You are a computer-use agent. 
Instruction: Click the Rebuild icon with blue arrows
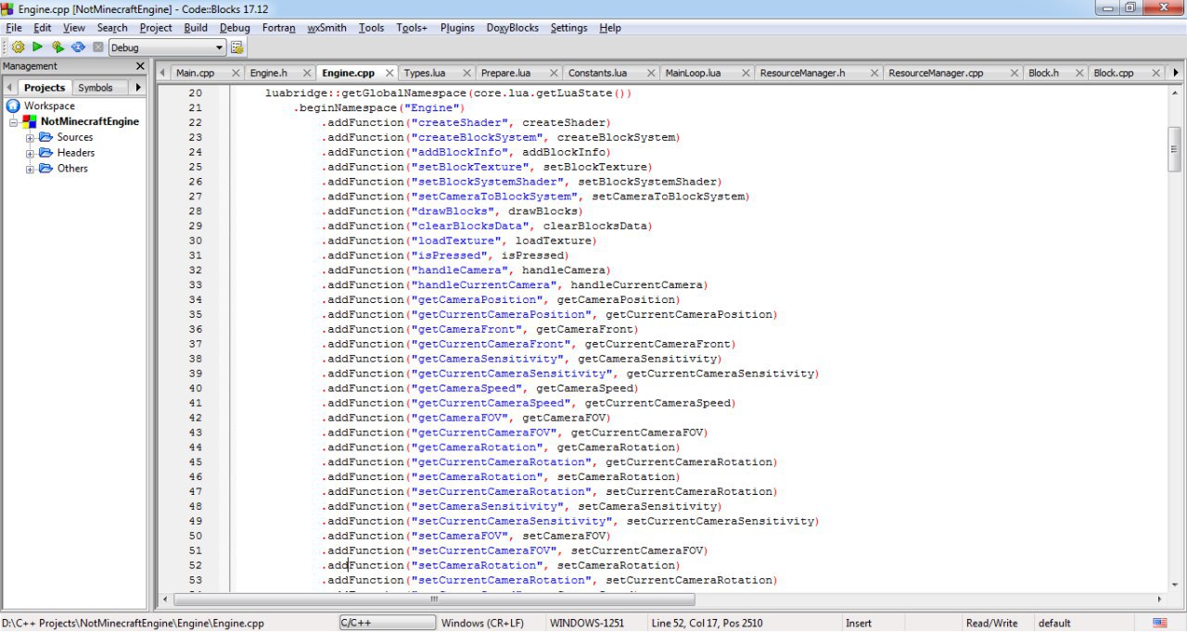point(78,47)
